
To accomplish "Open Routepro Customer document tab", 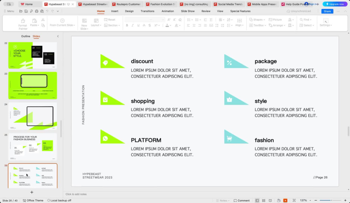I will [x=127, y=4].
